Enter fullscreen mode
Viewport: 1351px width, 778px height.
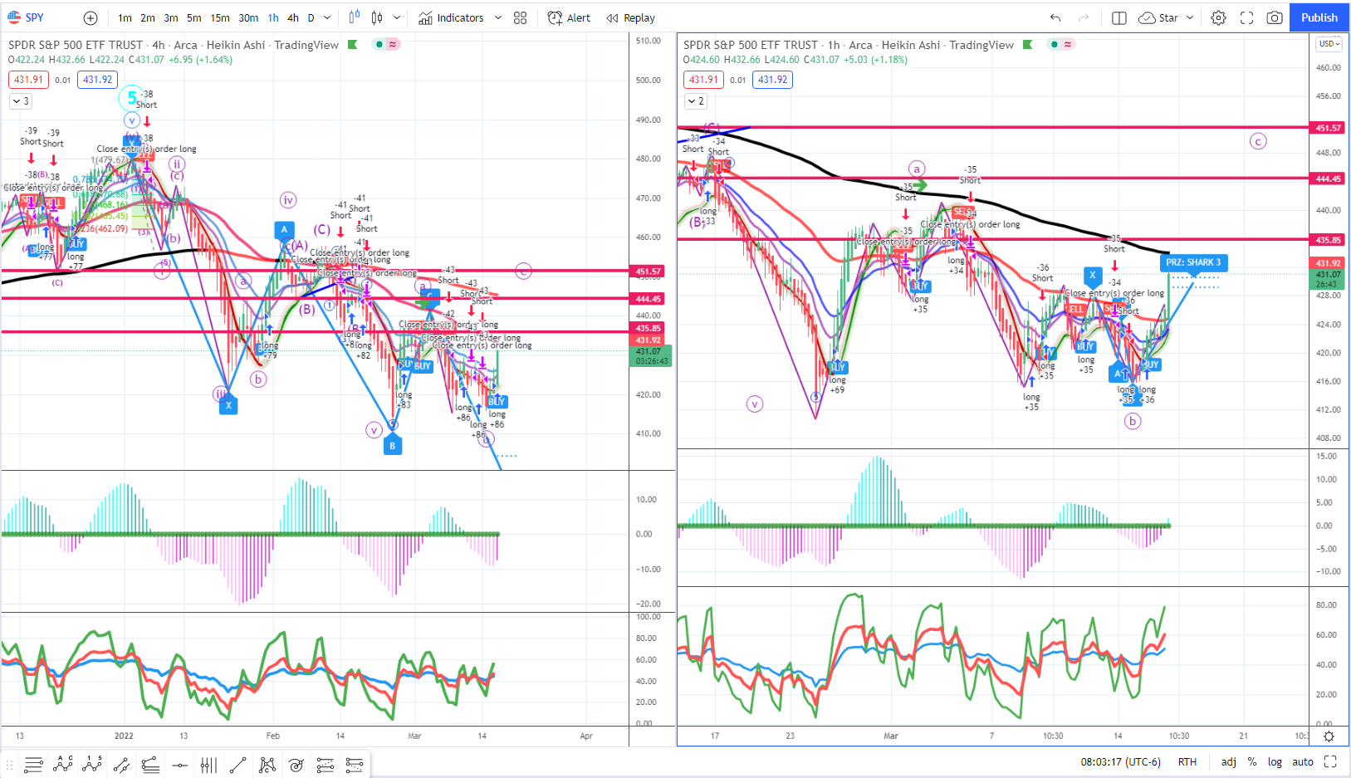(1246, 17)
